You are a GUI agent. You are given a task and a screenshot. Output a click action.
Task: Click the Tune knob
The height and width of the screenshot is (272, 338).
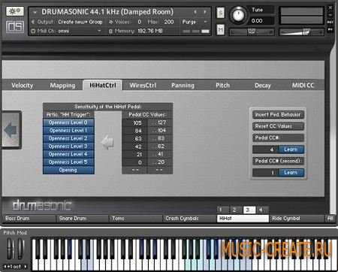(x=239, y=15)
